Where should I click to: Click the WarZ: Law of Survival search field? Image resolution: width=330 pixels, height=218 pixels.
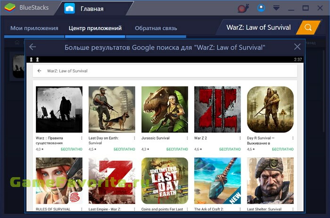tap(258, 28)
